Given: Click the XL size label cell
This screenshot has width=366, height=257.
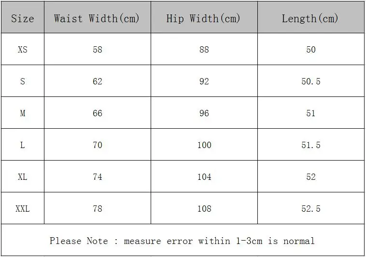Looking at the screenshot, I should click(23, 177).
